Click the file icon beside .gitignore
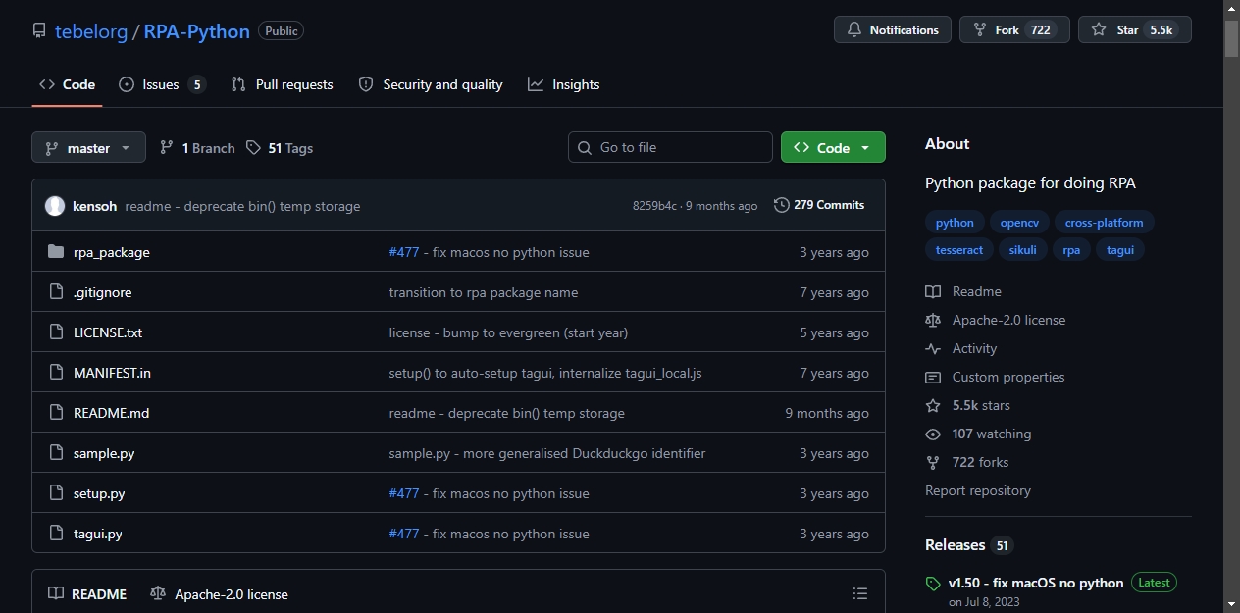 pyautogui.click(x=55, y=292)
